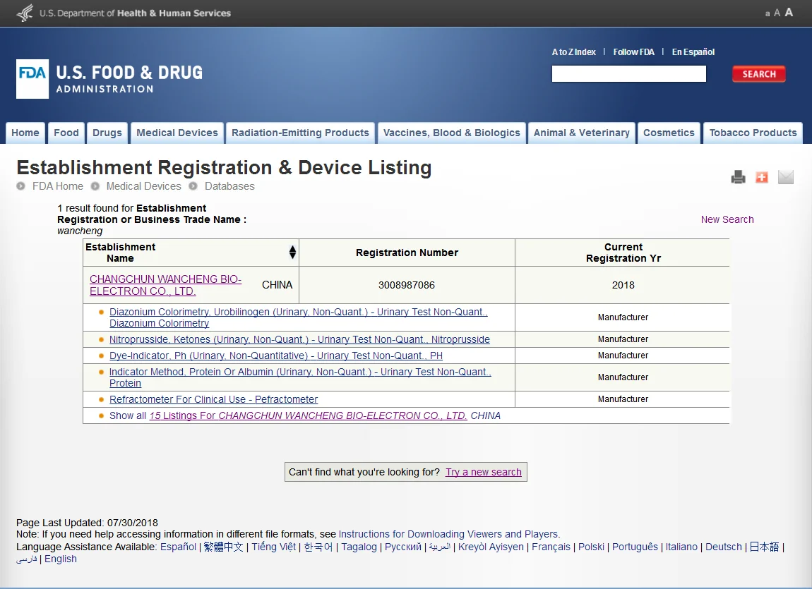This screenshot has height=589, width=812.
Task: Open the Tobacco Products tab
Action: [x=753, y=133]
